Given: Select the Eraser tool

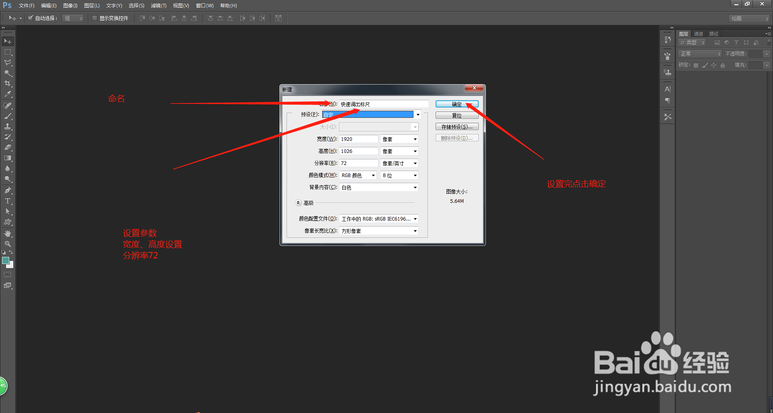Looking at the screenshot, I should pos(8,147).
